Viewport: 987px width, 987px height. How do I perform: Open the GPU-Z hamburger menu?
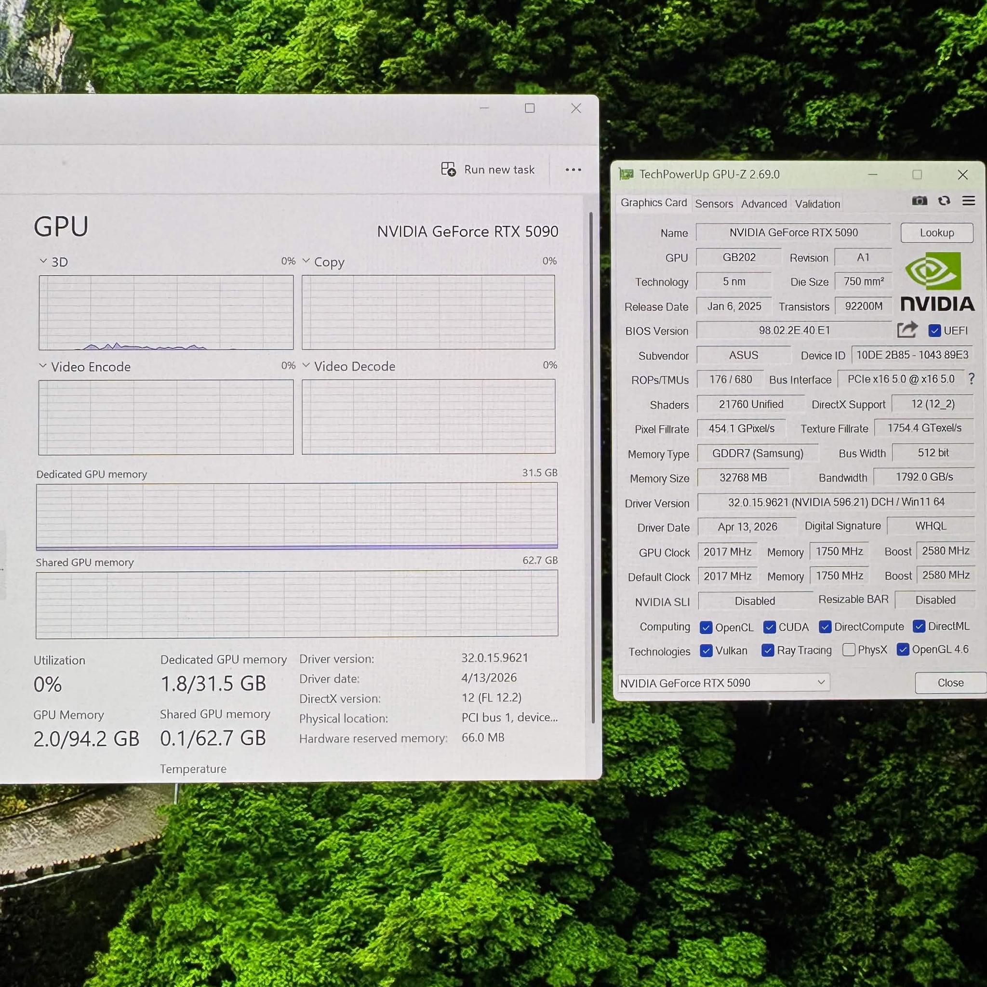(969, 201)
